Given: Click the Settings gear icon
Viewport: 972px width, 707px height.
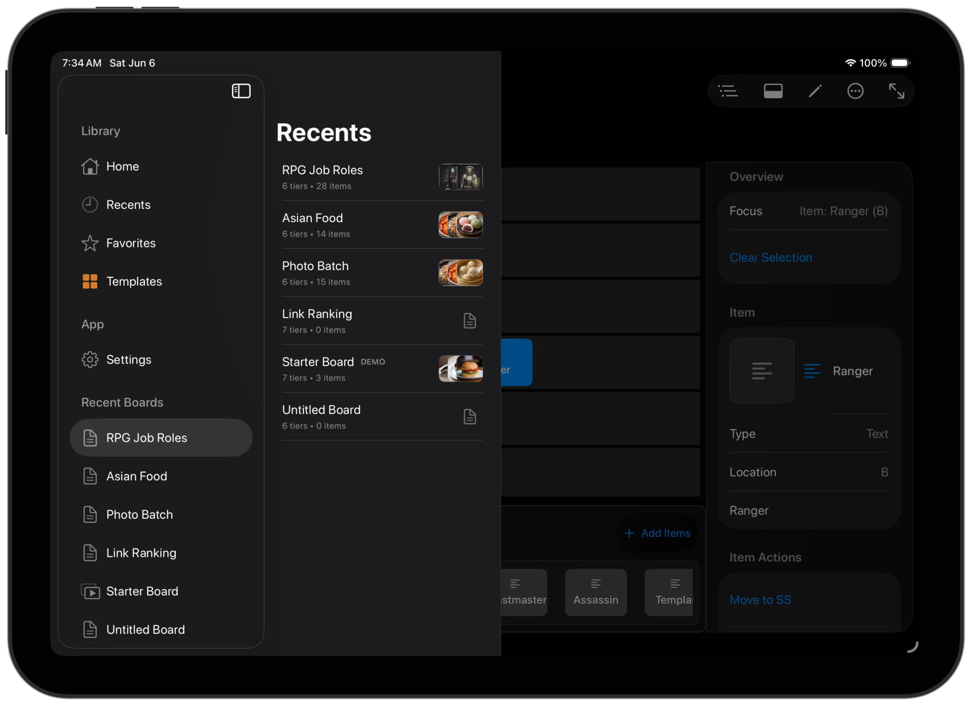Looking at the screenshot, I should click(x=90, y=360).
